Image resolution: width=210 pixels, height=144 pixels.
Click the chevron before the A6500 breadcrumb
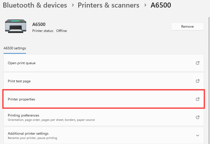click(145, 5)
